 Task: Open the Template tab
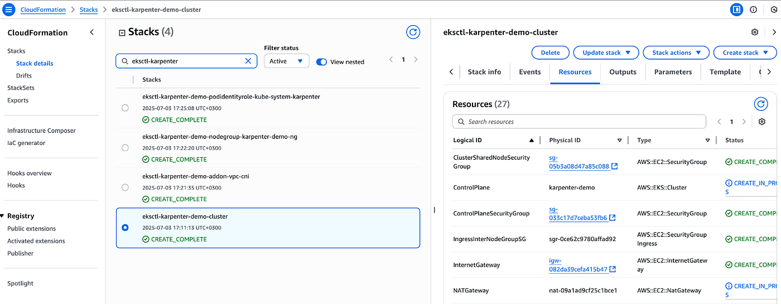point(725,72)
